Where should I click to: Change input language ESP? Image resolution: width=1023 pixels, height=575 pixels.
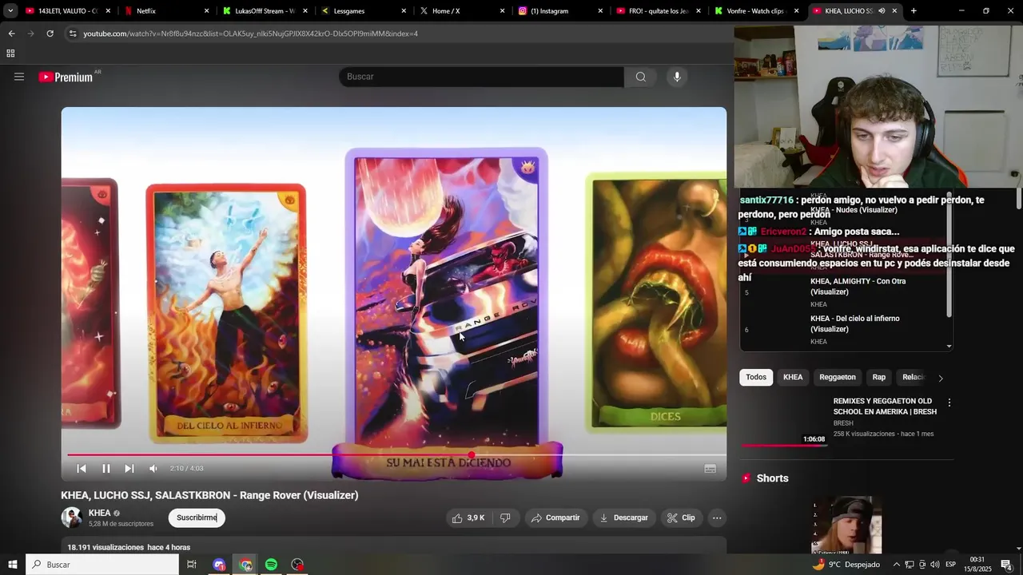pos(951,565)
